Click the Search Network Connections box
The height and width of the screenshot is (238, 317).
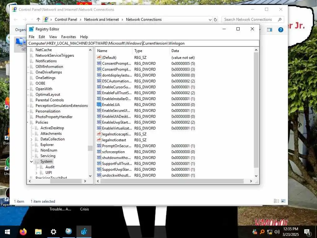pyautogui.click(x=253, y=20)
